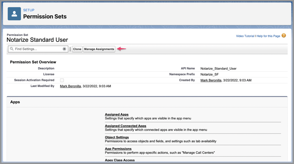Viewport: 294px width, 164px height.
Task: Open Object Settings
Action: click(117, 138)
